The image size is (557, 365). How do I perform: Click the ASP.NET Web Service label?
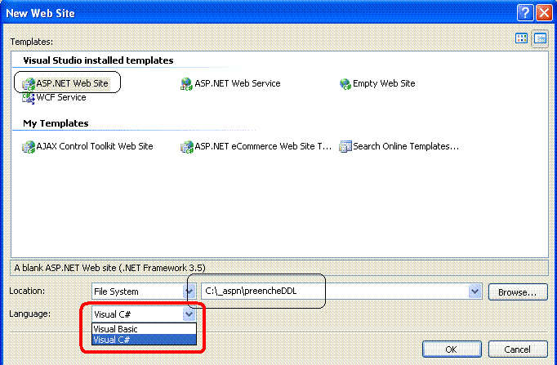coord(238,84)
